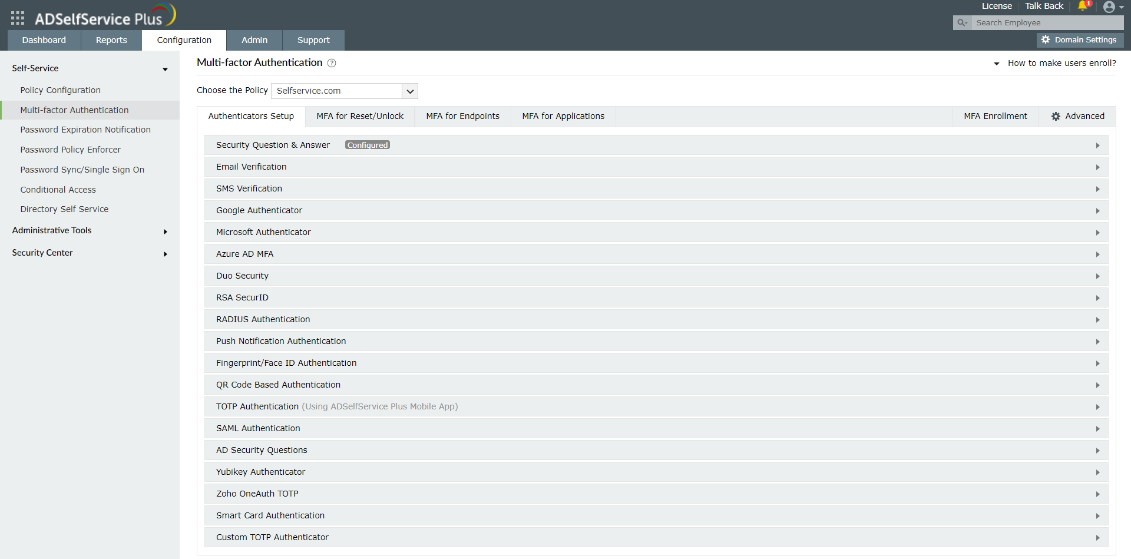Open the Support tab
The image size is (1131, 559).
coord(313,40)
